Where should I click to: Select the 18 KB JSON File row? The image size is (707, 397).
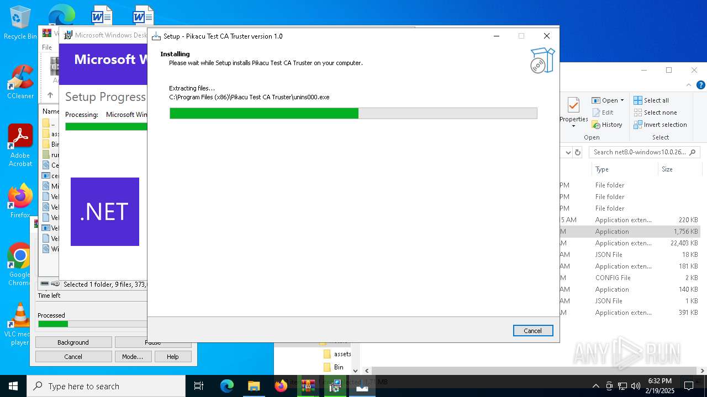pos(630,255)
